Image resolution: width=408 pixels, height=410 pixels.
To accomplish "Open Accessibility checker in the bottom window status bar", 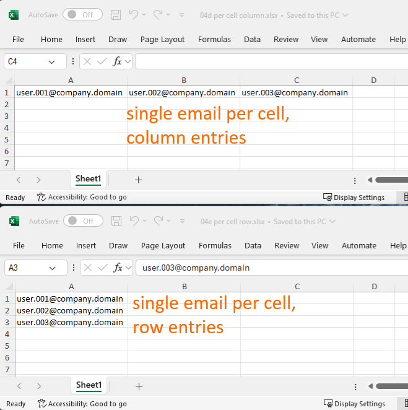I will click(x=82, y=404).
